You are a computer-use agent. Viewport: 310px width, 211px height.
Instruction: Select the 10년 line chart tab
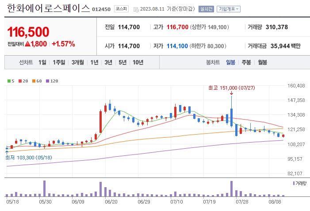[x=138, y=62]
